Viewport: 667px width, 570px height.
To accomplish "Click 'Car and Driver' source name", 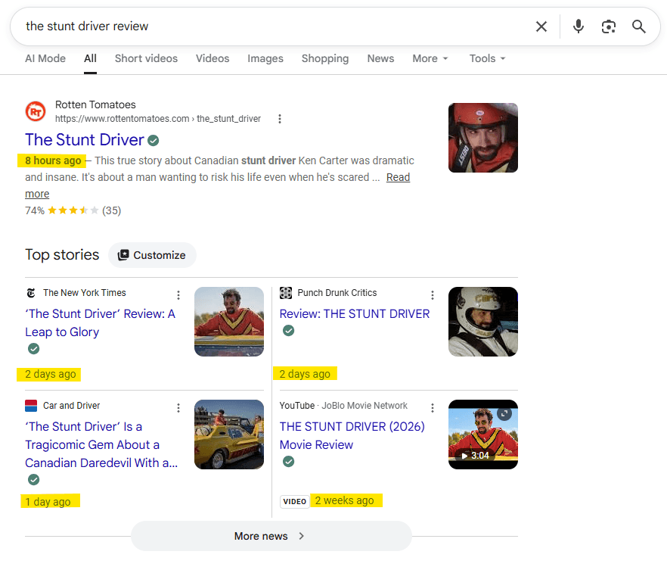I will 71,406.
